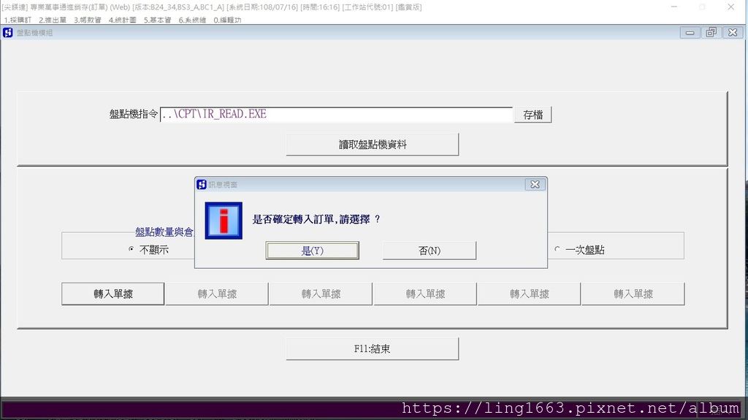Click the F11:結束 exit button

coord(373,349)
